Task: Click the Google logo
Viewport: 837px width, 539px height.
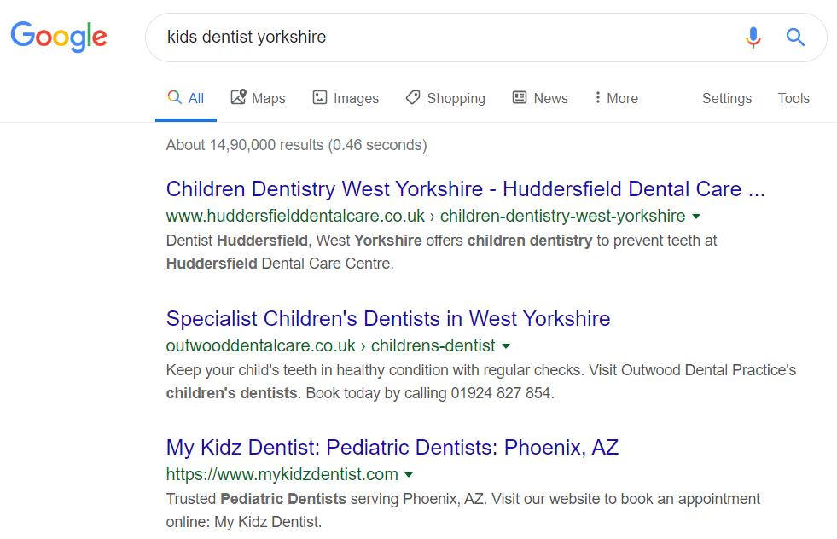Action: click(59, 37)
